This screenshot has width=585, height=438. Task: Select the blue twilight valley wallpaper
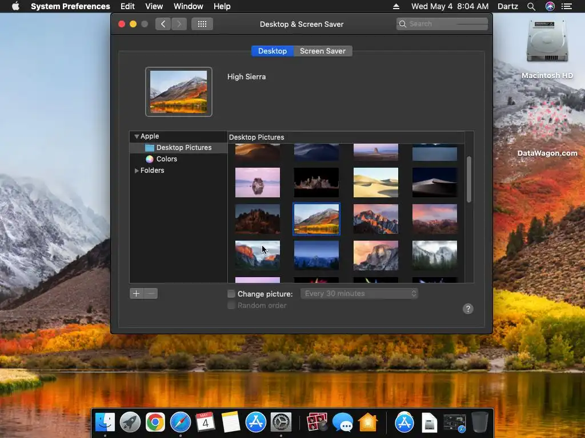pos(316,255)
